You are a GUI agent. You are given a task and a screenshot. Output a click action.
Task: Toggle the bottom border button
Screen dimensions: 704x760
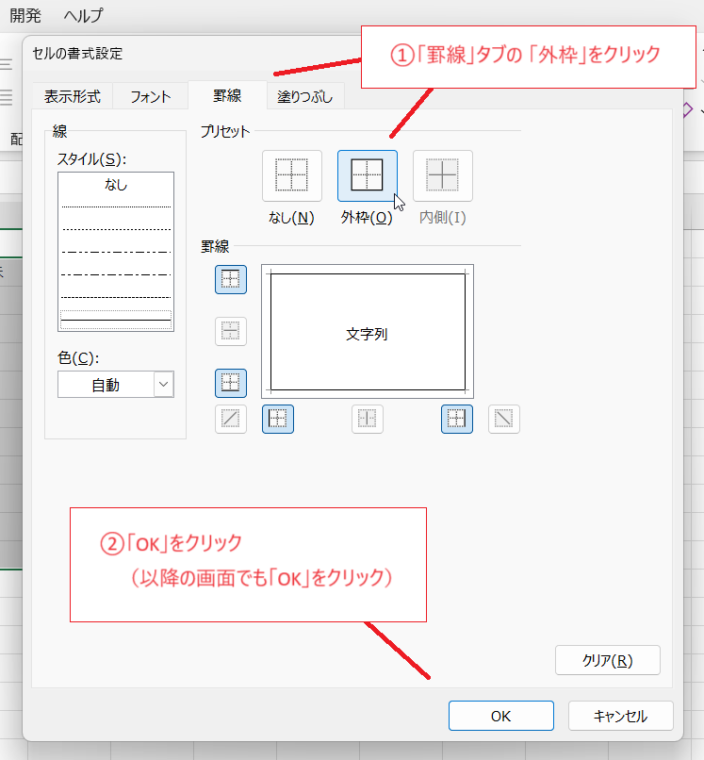pyautogui.click(x=231, y=383)
